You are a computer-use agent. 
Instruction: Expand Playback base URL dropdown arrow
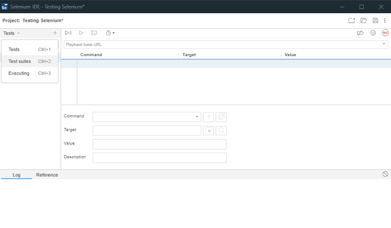point(384,44)
